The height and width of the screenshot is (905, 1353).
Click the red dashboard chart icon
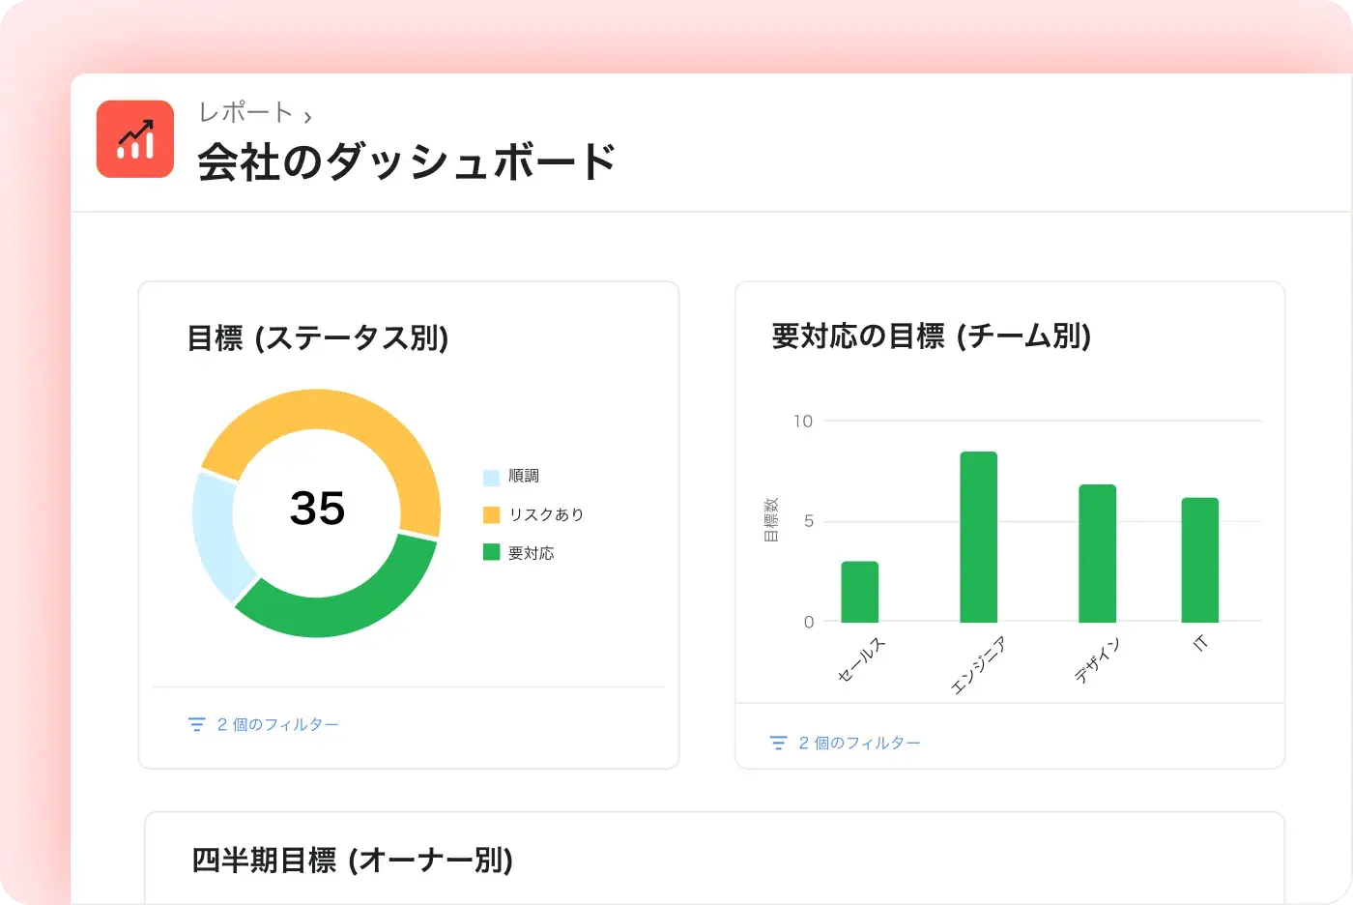tap(135, 139)
